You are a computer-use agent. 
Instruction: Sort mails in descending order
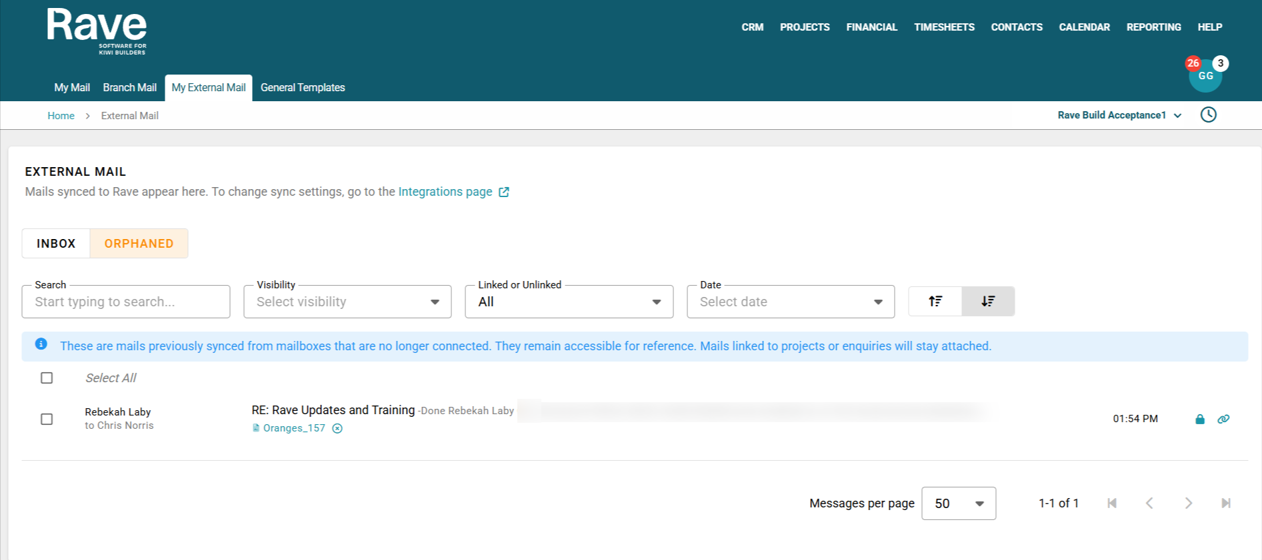(988, 301)
